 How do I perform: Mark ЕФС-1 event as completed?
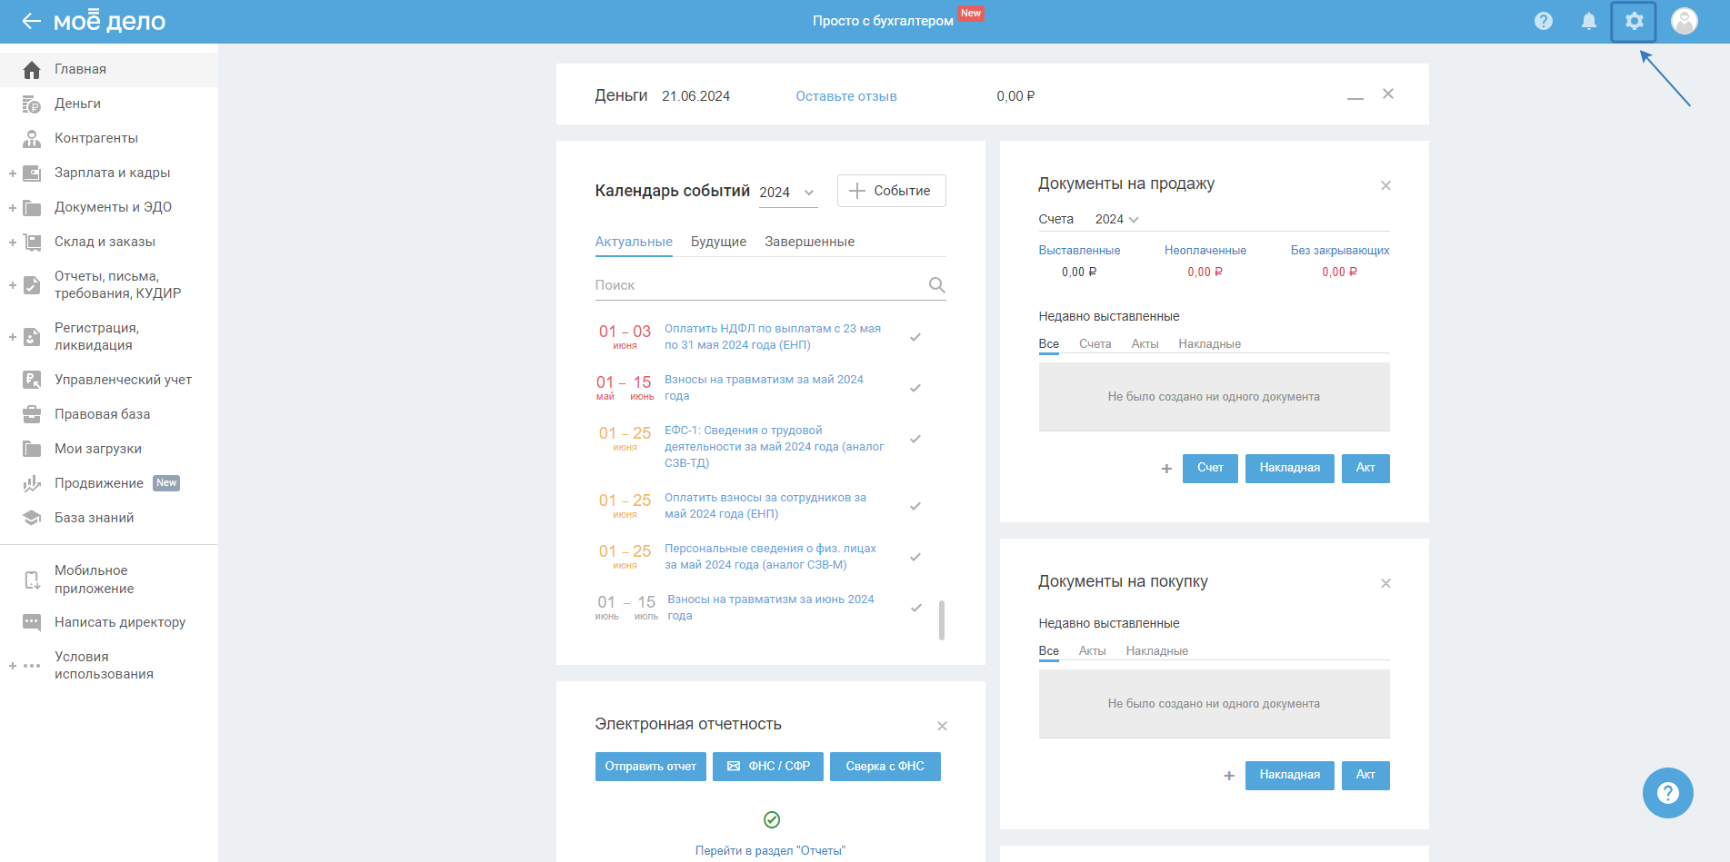(x=915, y=439)
